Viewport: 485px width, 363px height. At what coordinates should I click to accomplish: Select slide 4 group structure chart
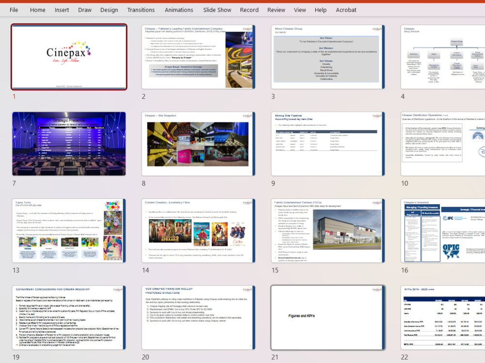[443, 57]
